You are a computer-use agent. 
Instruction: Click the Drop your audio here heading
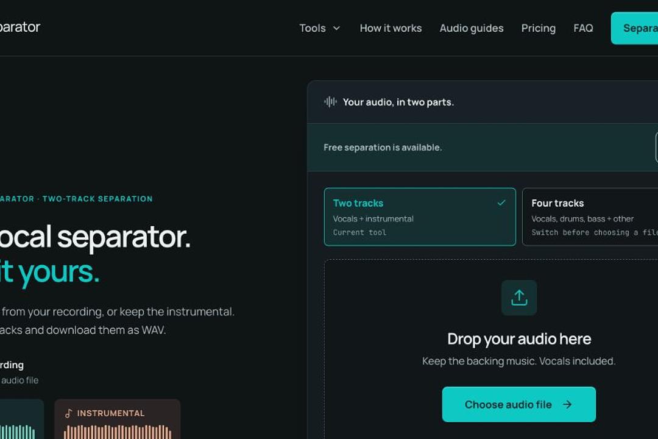(x=519, y=339)
